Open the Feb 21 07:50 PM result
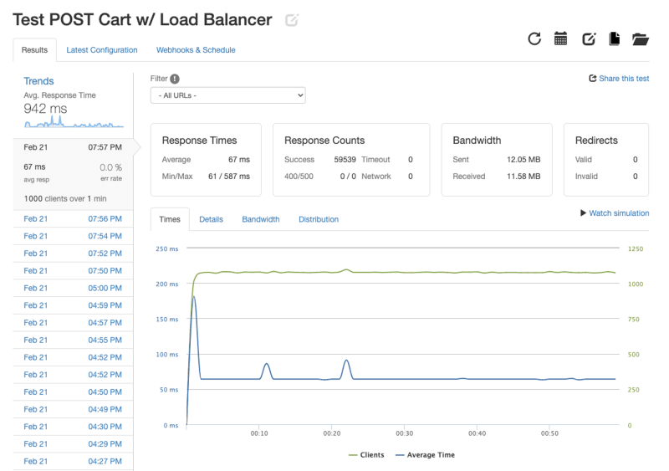Viewport: 669px width, 471px height. pos(73,271)
